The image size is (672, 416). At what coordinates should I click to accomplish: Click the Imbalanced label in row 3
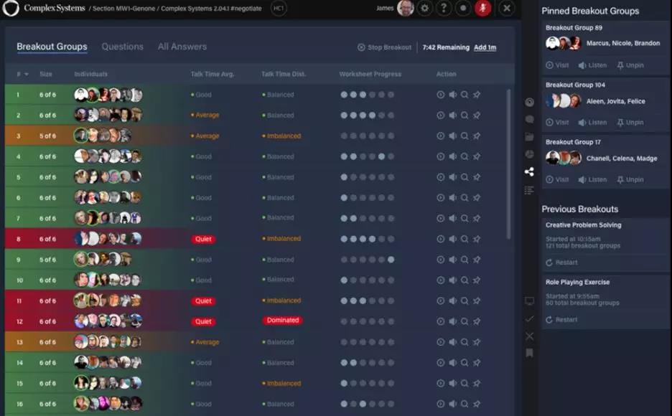[x=281, y=136]
